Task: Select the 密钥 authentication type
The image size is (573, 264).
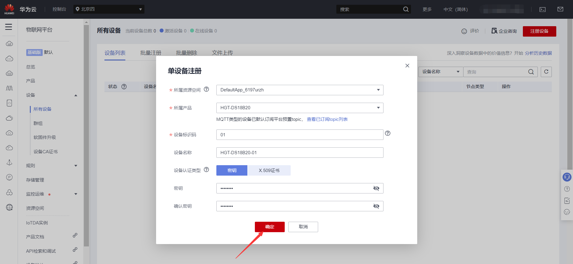Action: (x=232, y=170)
